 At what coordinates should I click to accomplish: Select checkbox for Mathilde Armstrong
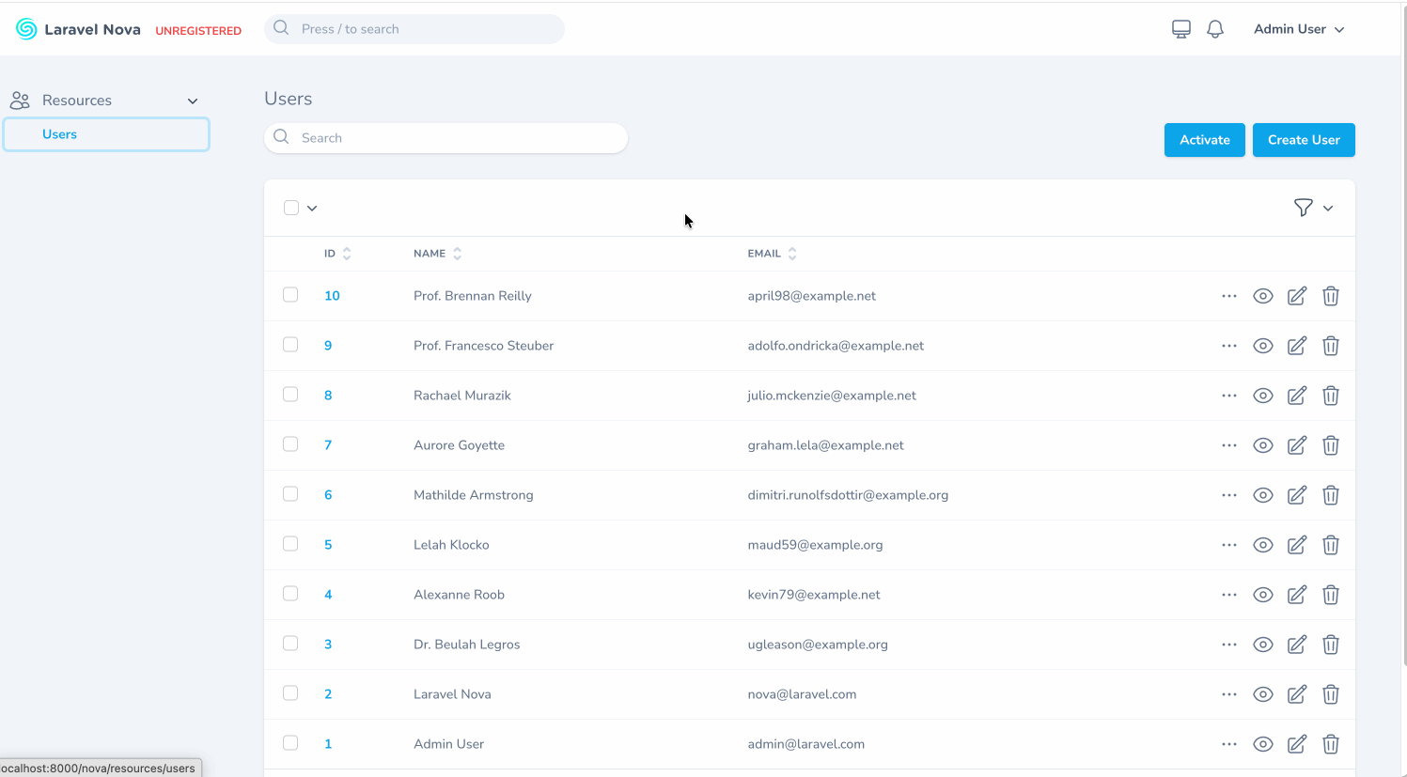[x=290, y=494]
